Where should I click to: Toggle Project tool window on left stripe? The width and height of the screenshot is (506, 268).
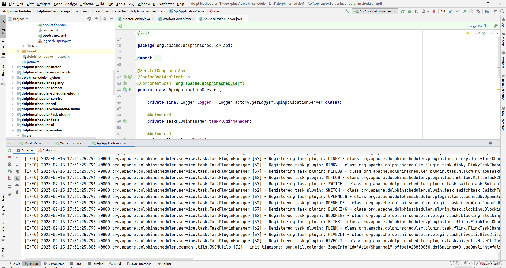pos(3,26)
